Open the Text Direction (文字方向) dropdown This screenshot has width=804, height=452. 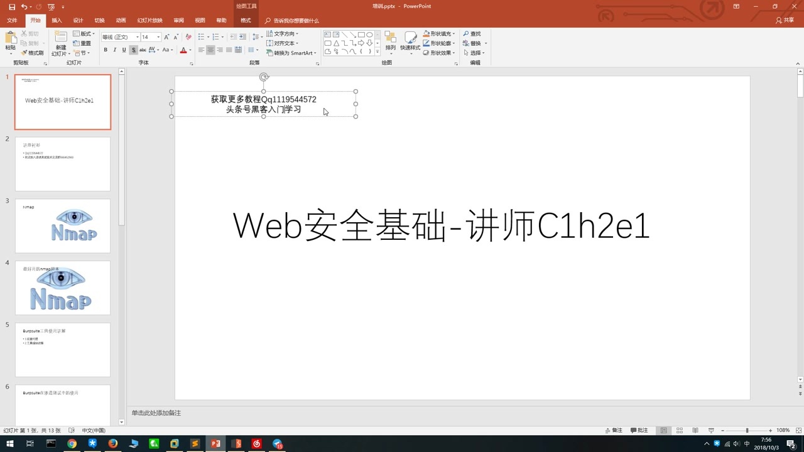coord(283,34)
